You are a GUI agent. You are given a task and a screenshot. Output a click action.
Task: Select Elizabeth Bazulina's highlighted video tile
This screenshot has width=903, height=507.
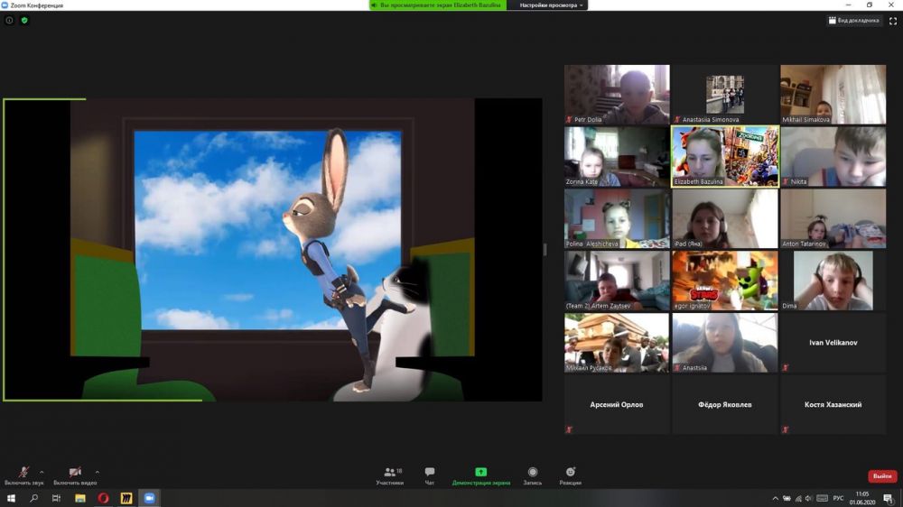tap(724, 157)
